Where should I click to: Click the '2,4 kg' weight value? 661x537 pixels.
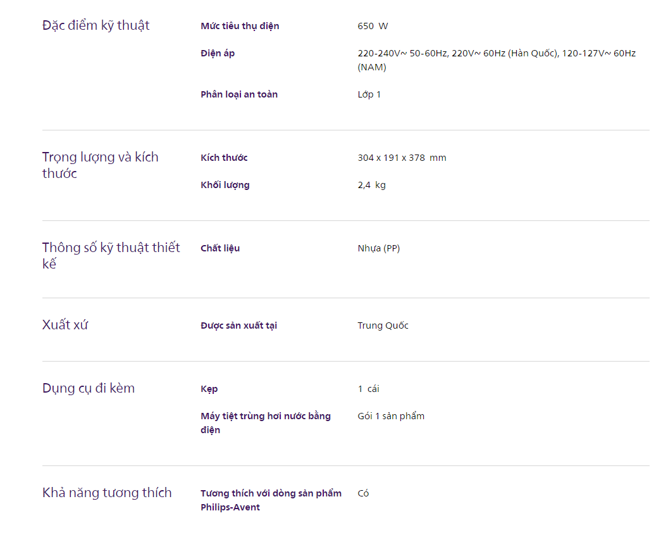tap(371, 185)
